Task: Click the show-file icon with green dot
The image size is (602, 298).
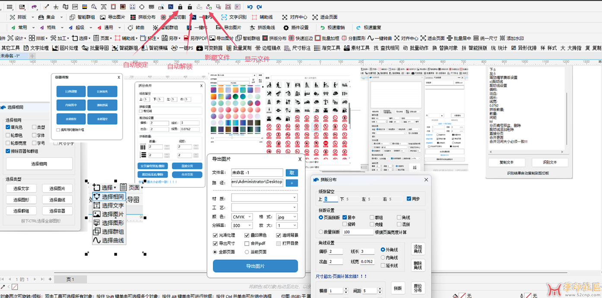Action: [x=209, y=7]
